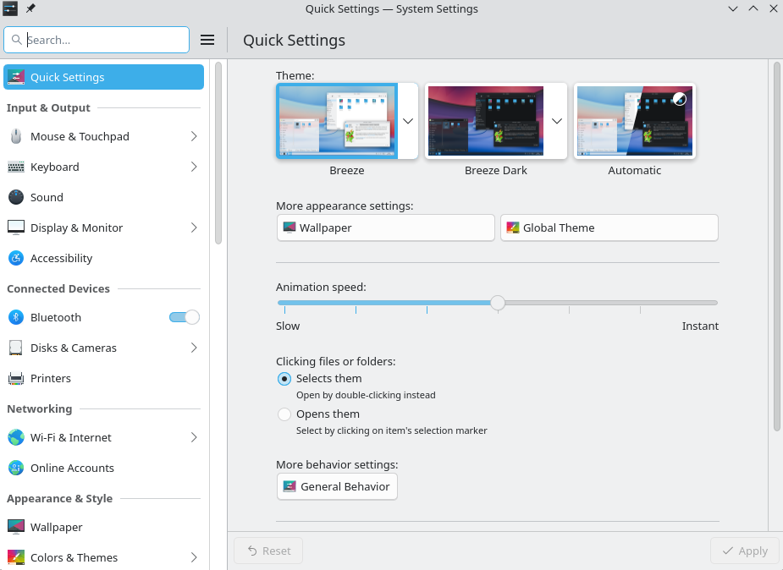The height and width of the screenshot is (570, 783).
Task: Click the Keyboard icon in sidebar
Action: (16, 167)
